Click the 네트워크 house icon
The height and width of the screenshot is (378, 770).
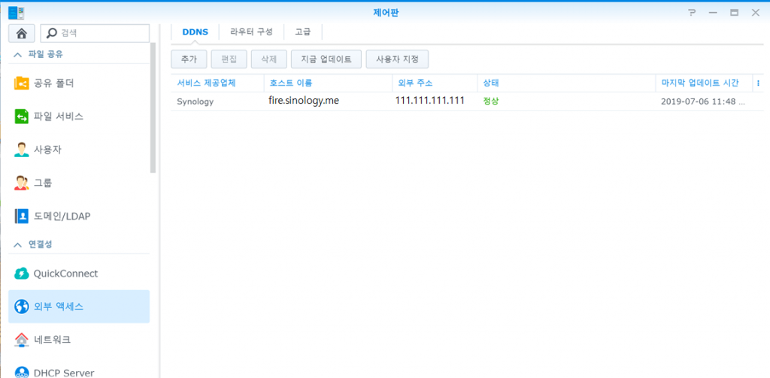click(x=22, y=339)
